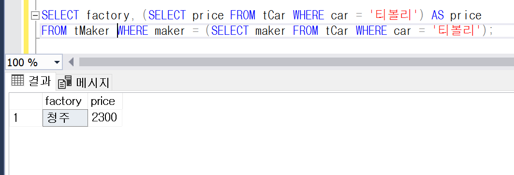Switch to the 결과 tab

coord(30,81)
